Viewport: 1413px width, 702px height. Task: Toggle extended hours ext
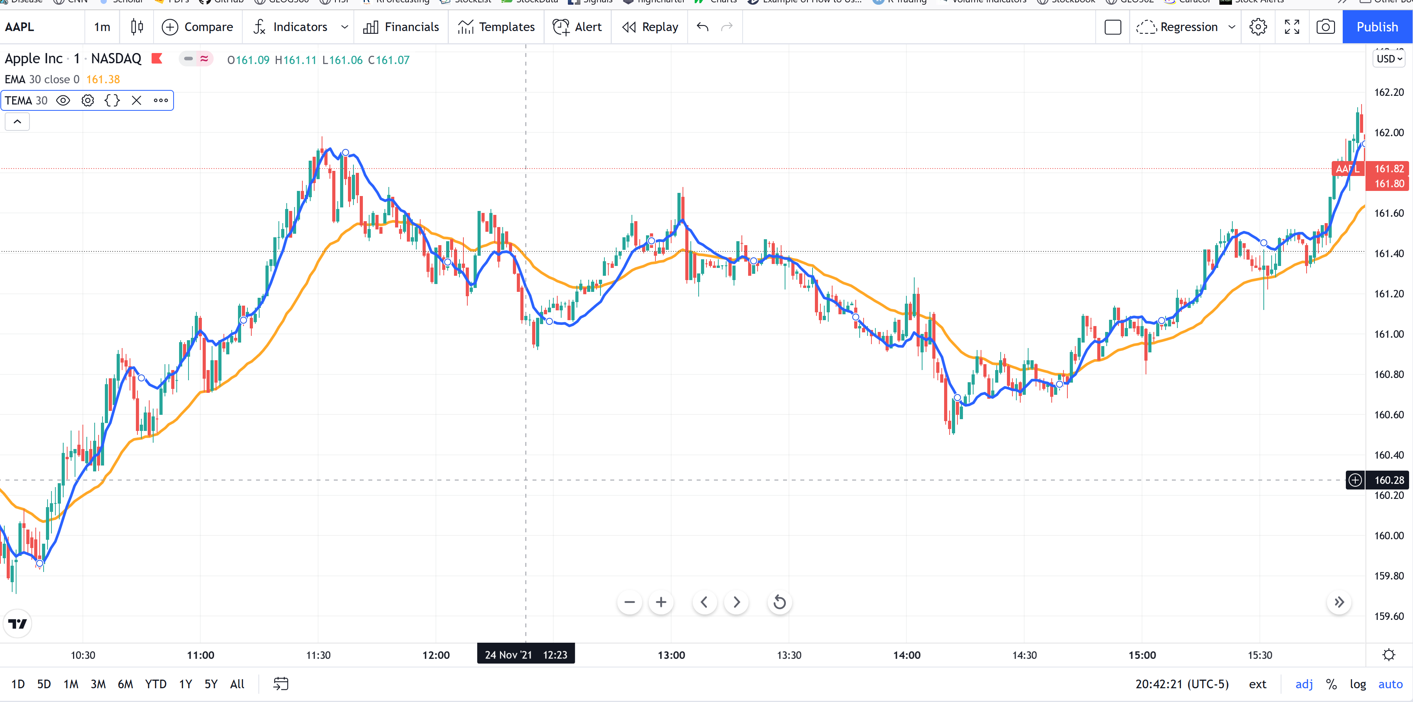click(1257, 684)
